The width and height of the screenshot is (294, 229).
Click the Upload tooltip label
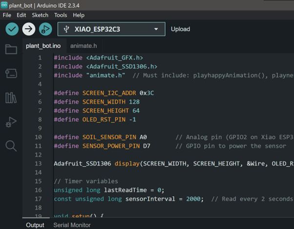coord(180,29)
